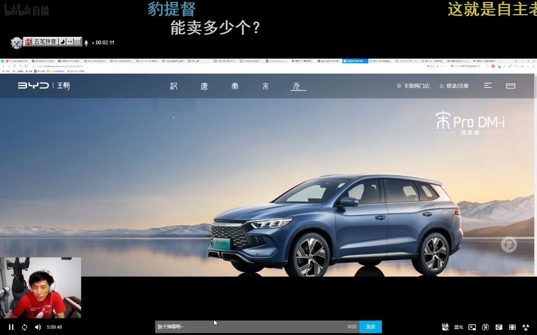Viewport: 537px width, 335px height.
Task: Open the 宋 series menu item
Action: click(x=266, y=86)
